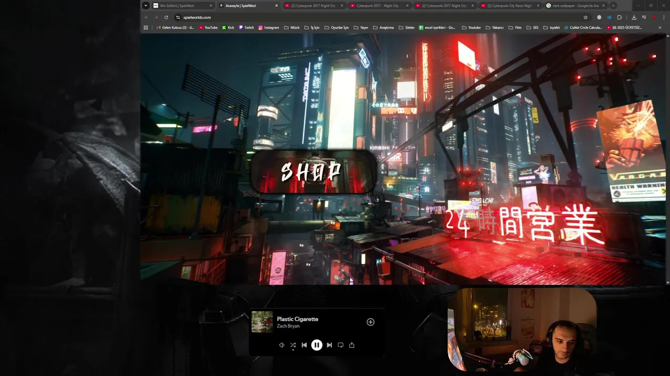Close the Wix Editörü tab

[211, 6]
